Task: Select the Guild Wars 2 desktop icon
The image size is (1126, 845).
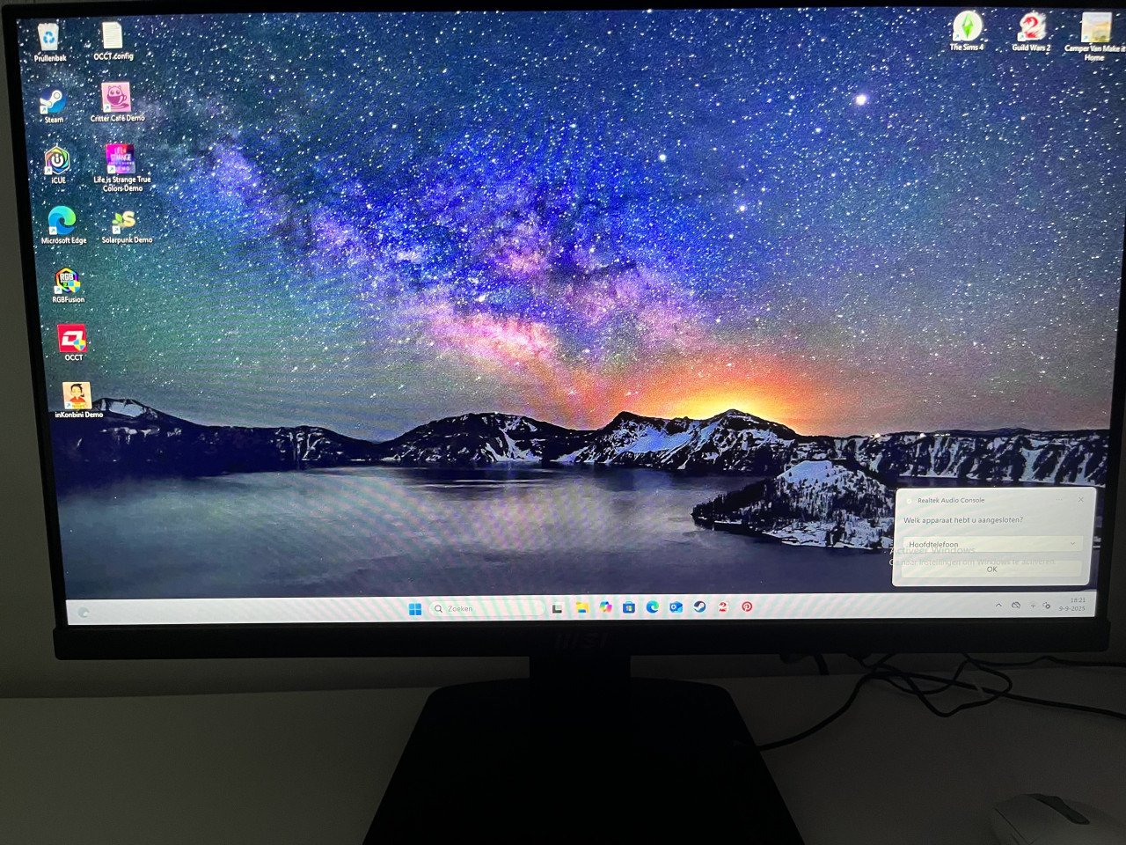Action: (1031, 32)
